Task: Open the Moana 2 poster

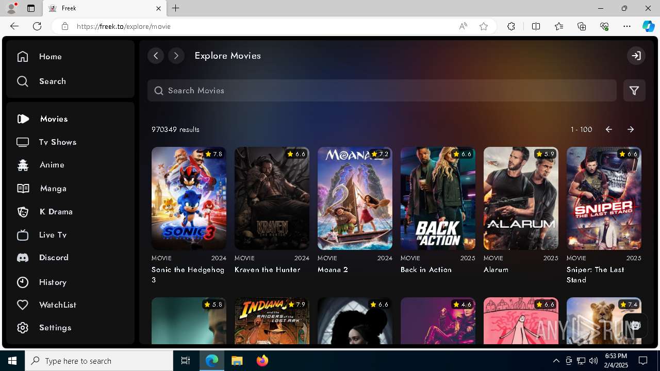Action: (355, 198)
